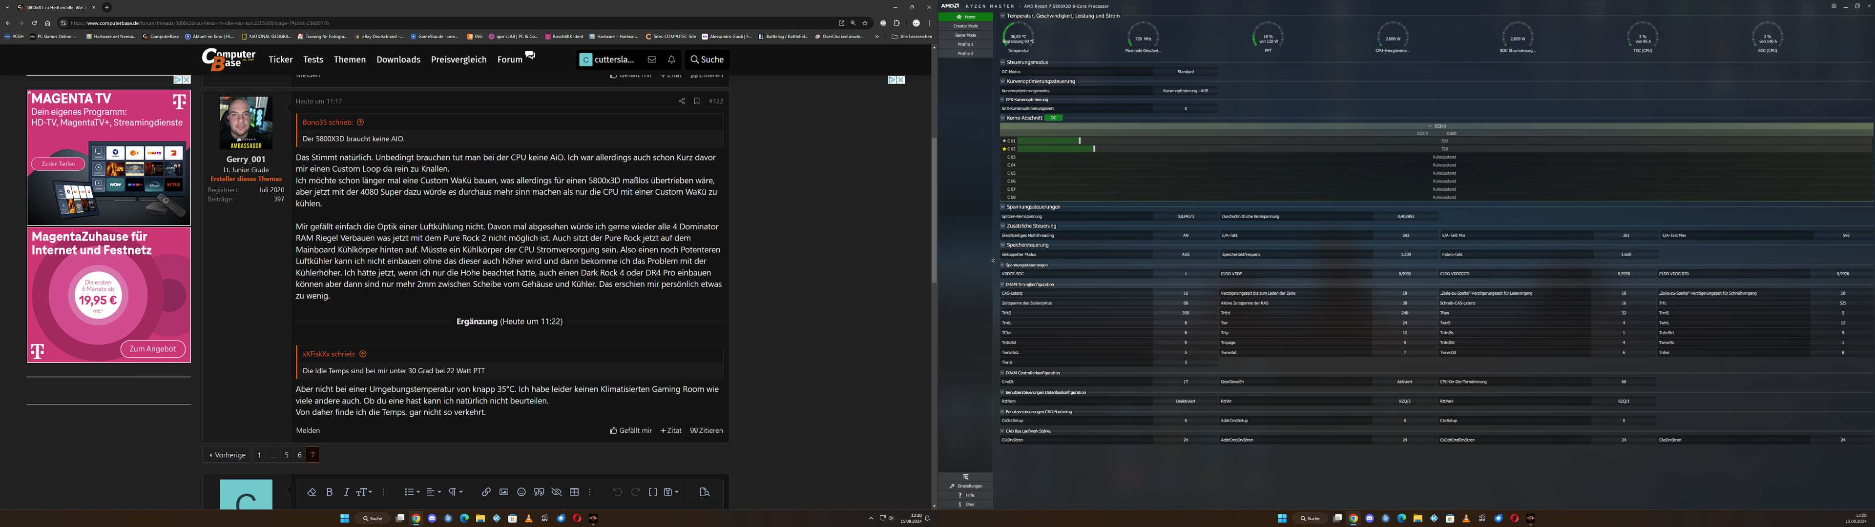The height and width of the screenshot is (527, 1875).
Task: Insert spoiler using crossed-eye icon
Action: pos(557,492)
